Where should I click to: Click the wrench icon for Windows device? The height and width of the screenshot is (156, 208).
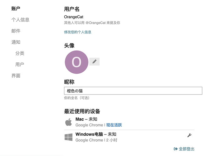tap(189, 135)
